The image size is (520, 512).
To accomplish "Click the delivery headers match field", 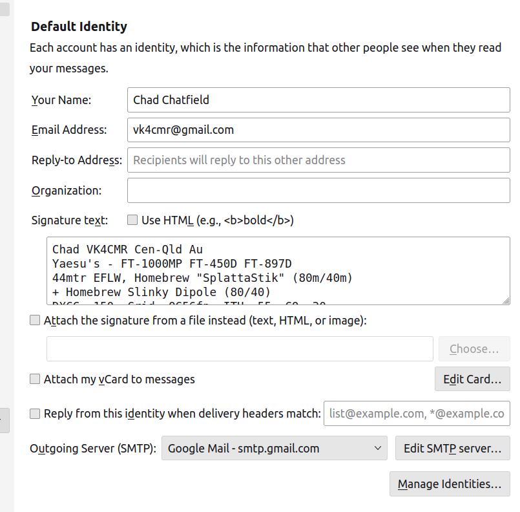I will tap(417, 414).
